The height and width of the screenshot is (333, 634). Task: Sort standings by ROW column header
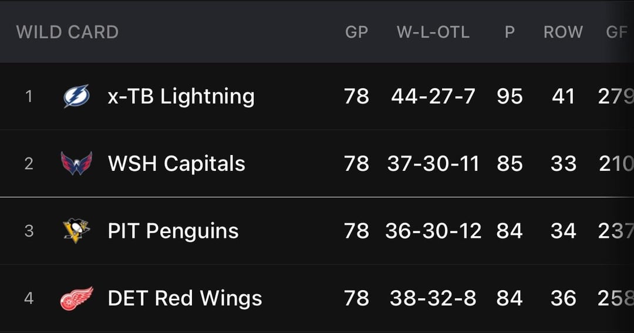563,32
